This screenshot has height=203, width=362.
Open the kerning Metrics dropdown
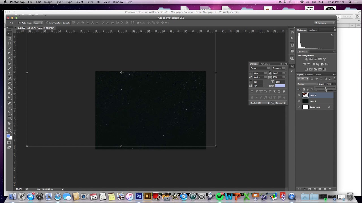point(265,77)
